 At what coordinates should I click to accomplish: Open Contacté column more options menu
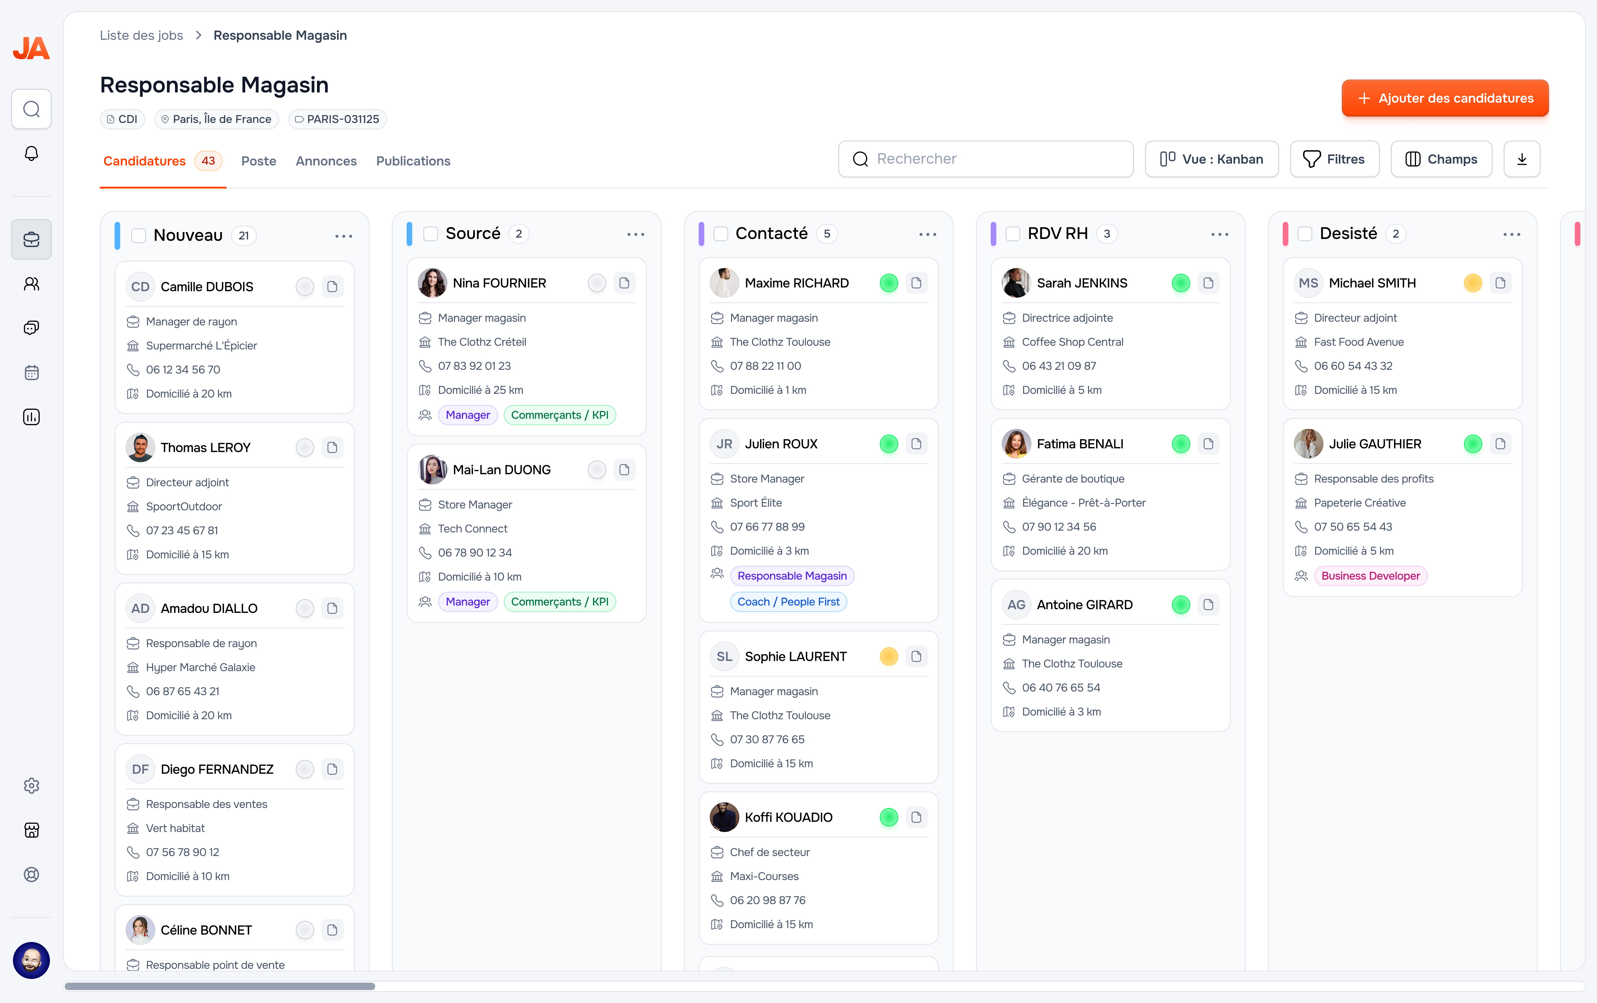928,234
